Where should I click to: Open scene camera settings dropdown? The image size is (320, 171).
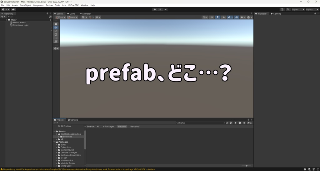coord(242,17)
